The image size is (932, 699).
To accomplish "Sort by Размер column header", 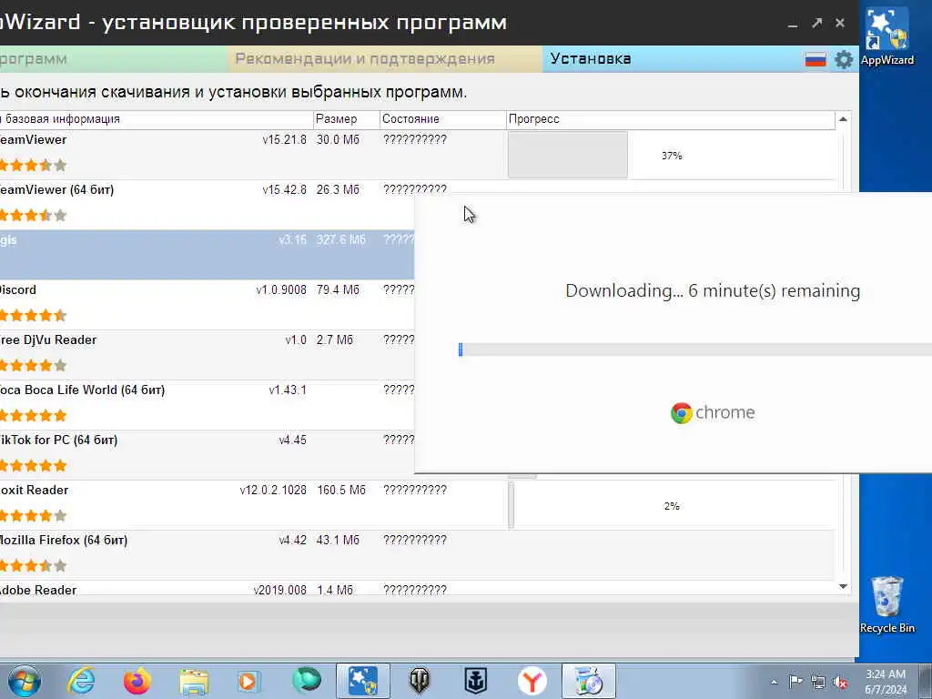I will pos(347,119).
